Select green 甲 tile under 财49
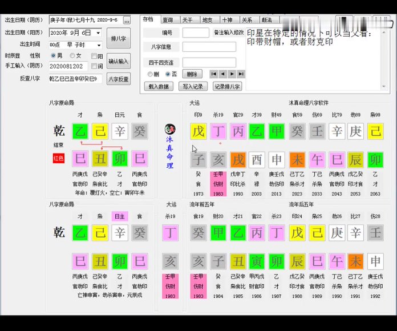The image size is (397, 331). click(277, 131)
